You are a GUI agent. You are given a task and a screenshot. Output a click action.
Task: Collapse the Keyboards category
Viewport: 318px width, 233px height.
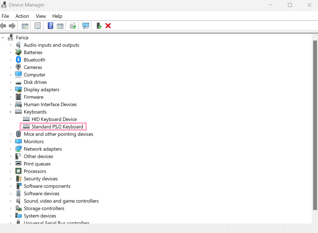pos(11,112)
